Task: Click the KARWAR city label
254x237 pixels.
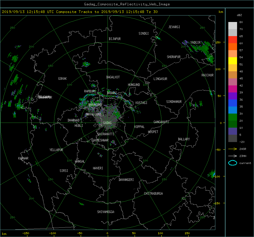Action: 23,158
